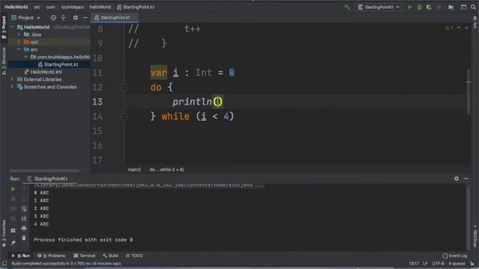
Task: Open the TODO tool window
Action: pos(134,256)
